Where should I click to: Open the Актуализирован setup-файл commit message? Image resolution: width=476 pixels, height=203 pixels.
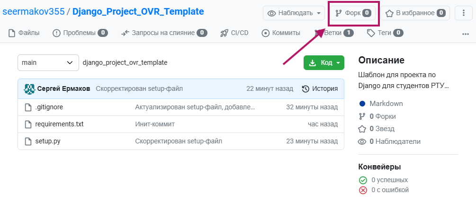(195, 107)
